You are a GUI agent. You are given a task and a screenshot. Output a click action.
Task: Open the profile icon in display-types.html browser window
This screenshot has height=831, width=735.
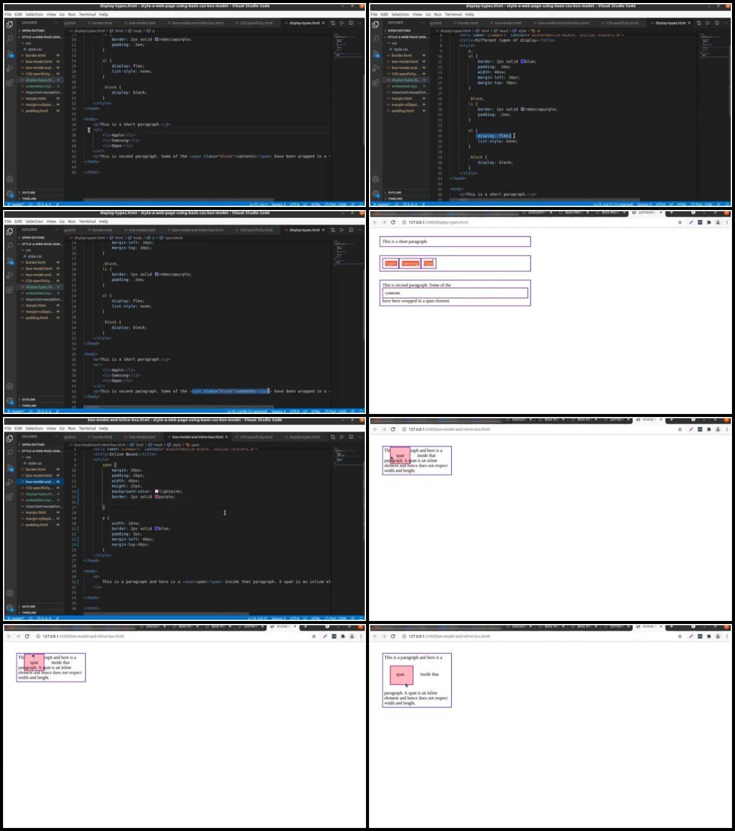click(x=718, y=222)
